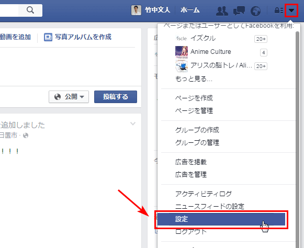Open ニュースフィードの設定 from the menu

tap(210, 207)
